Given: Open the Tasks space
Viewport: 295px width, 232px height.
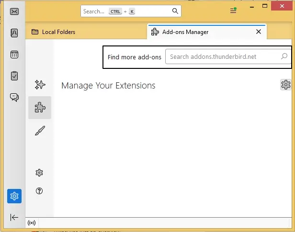Looking at the screenshot, I should [14, 76].
